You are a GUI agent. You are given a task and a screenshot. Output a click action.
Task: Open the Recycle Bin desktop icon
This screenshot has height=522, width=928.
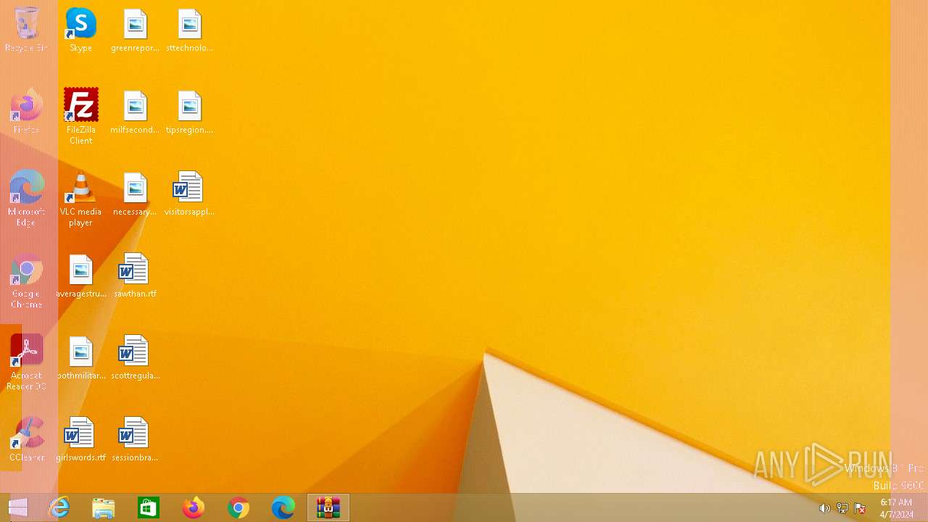pos(26,30)
